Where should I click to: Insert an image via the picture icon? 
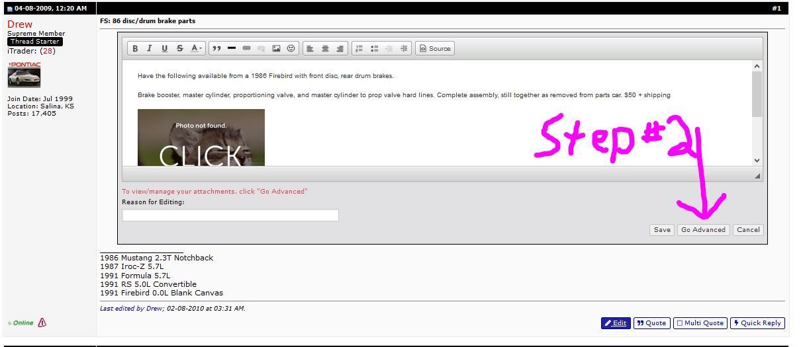click(x=276, y=48)
